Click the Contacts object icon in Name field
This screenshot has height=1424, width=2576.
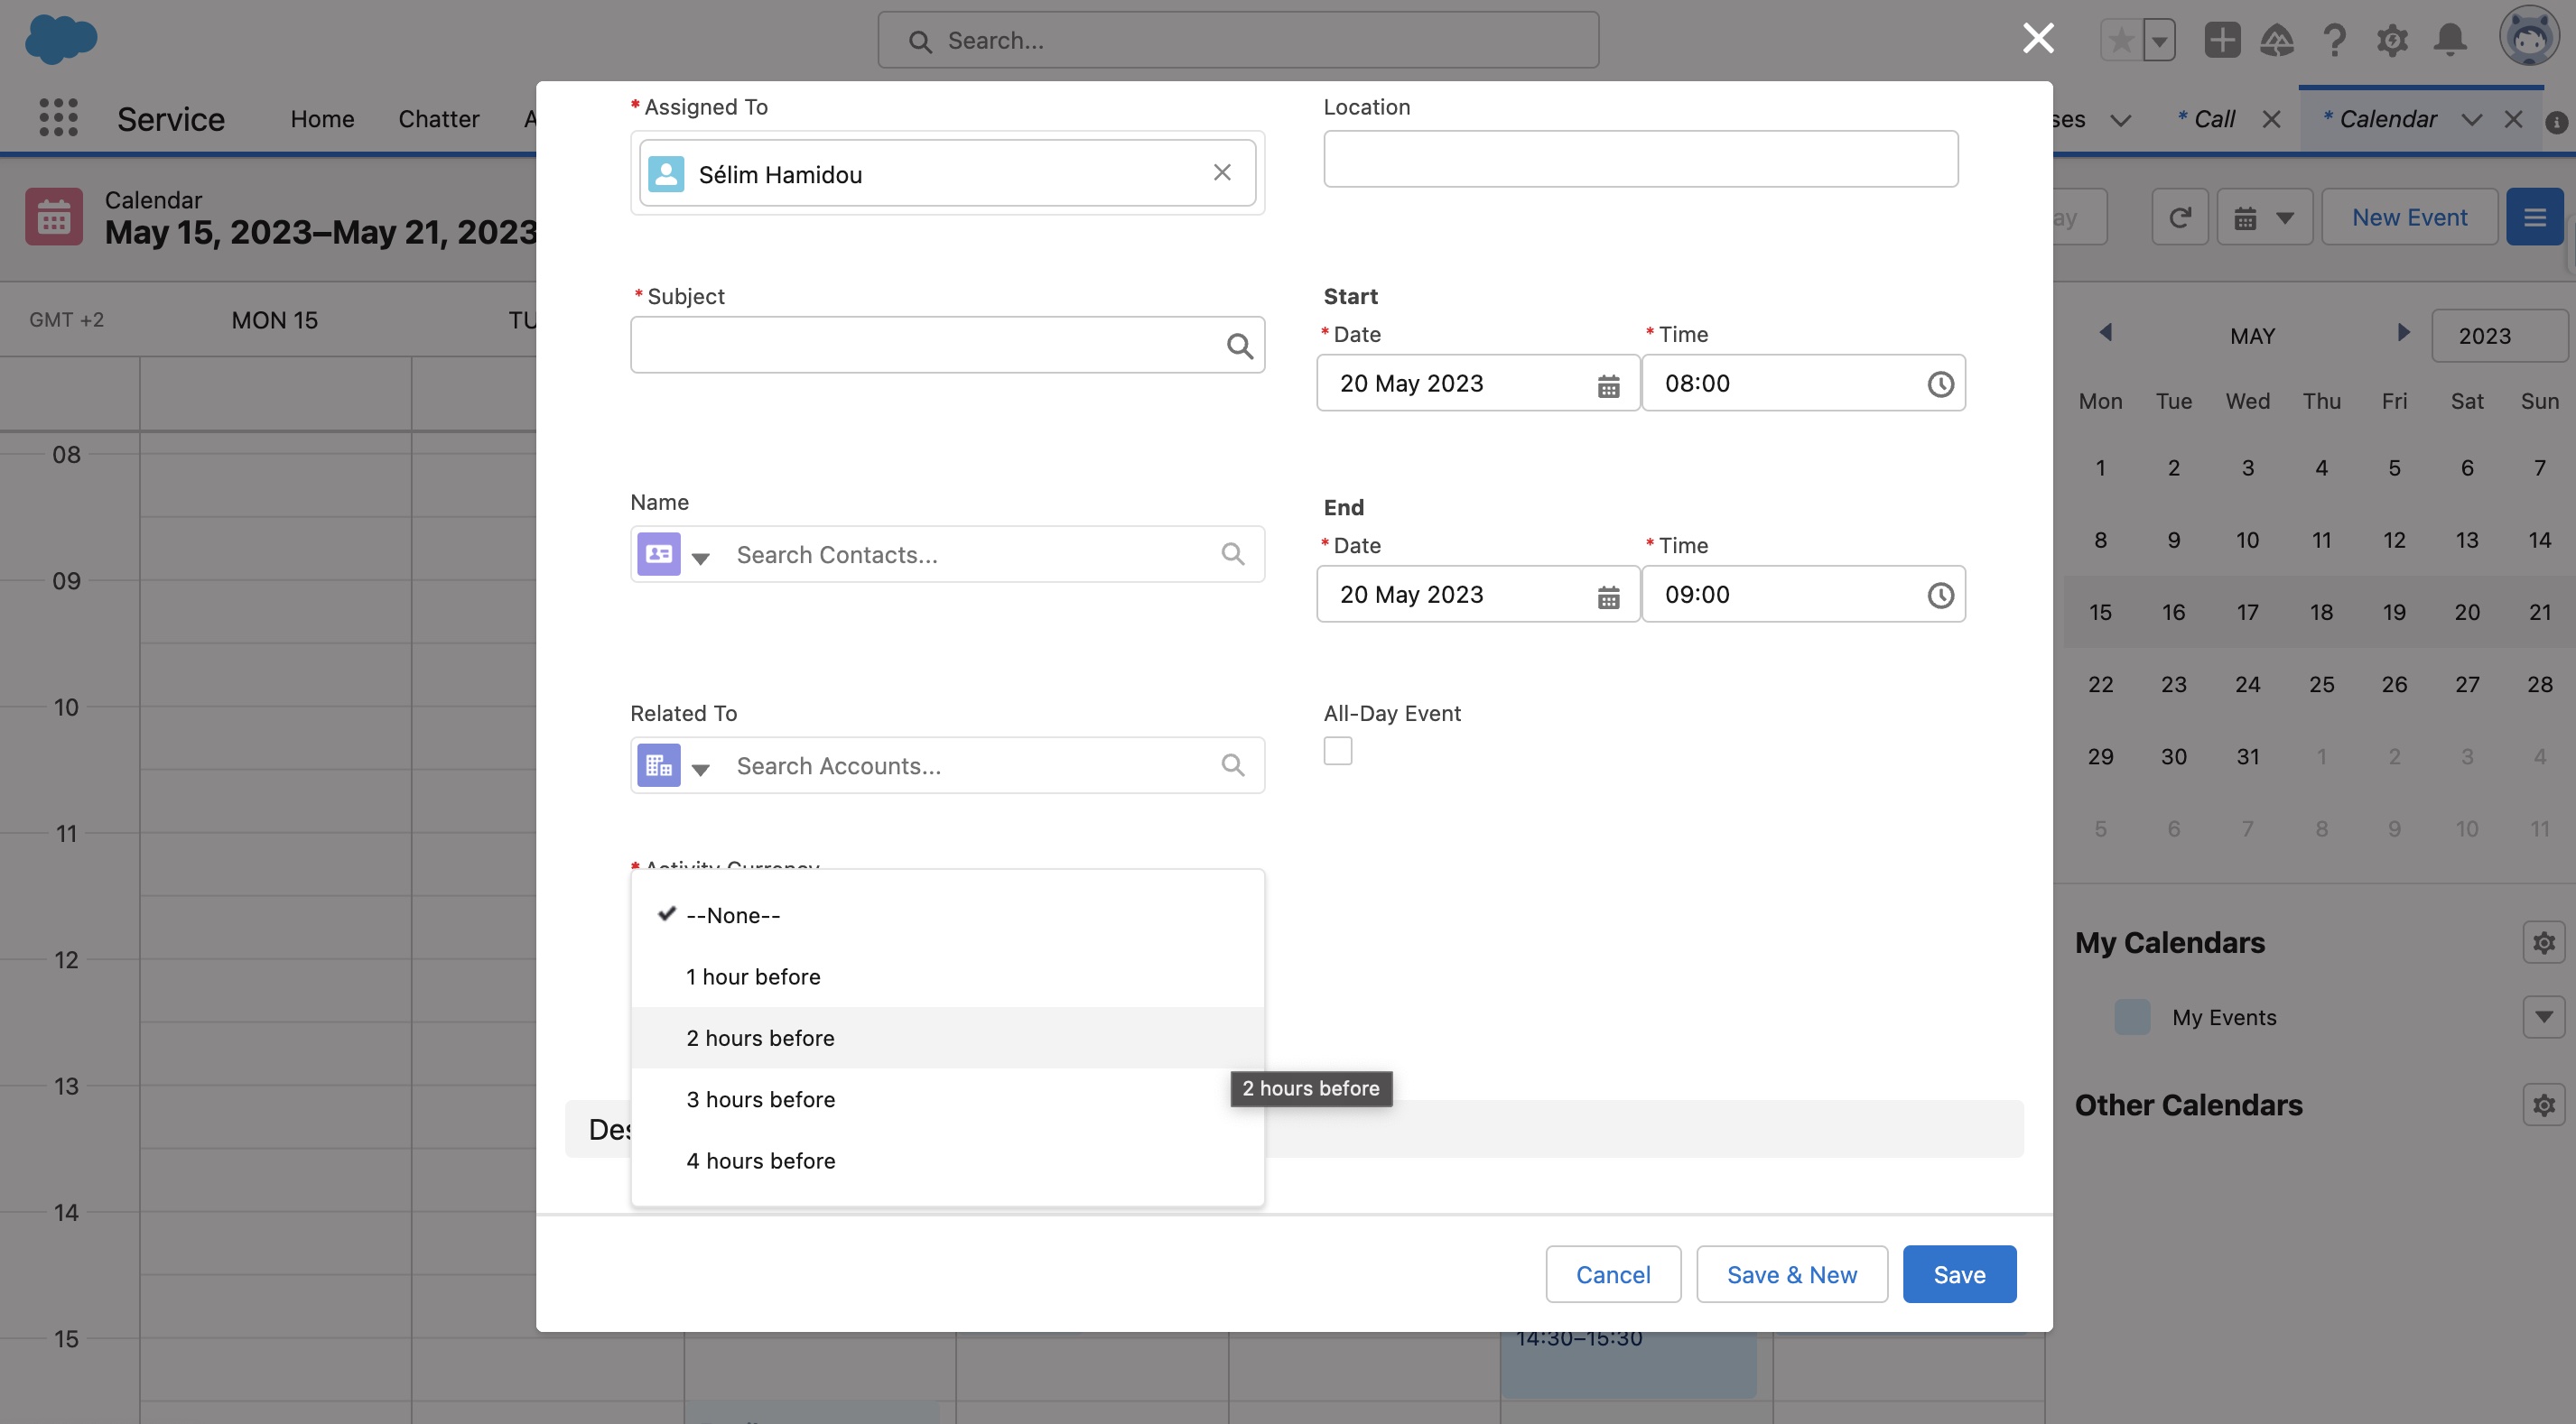(x=659, y=553)
